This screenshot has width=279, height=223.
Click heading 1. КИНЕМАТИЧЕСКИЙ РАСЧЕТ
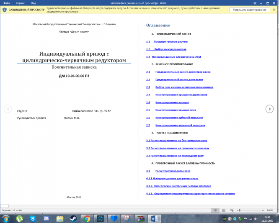click(171, 34)
